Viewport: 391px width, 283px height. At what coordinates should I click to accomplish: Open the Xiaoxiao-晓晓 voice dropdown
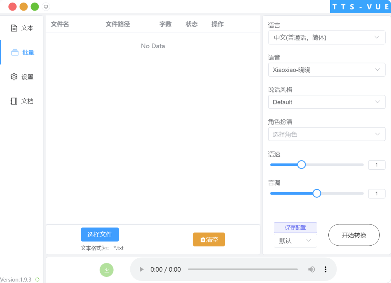tap(327, 70)
